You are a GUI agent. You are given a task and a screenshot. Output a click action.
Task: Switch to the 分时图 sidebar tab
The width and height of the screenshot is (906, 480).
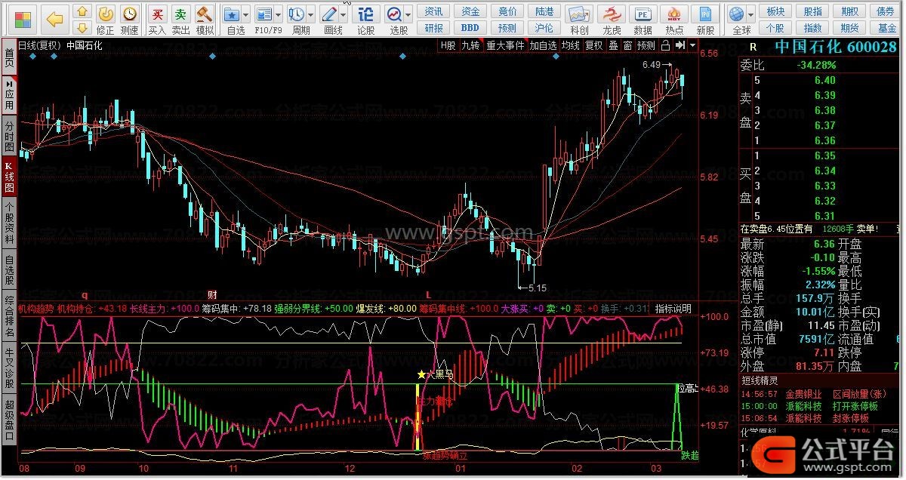pos(9,136)
